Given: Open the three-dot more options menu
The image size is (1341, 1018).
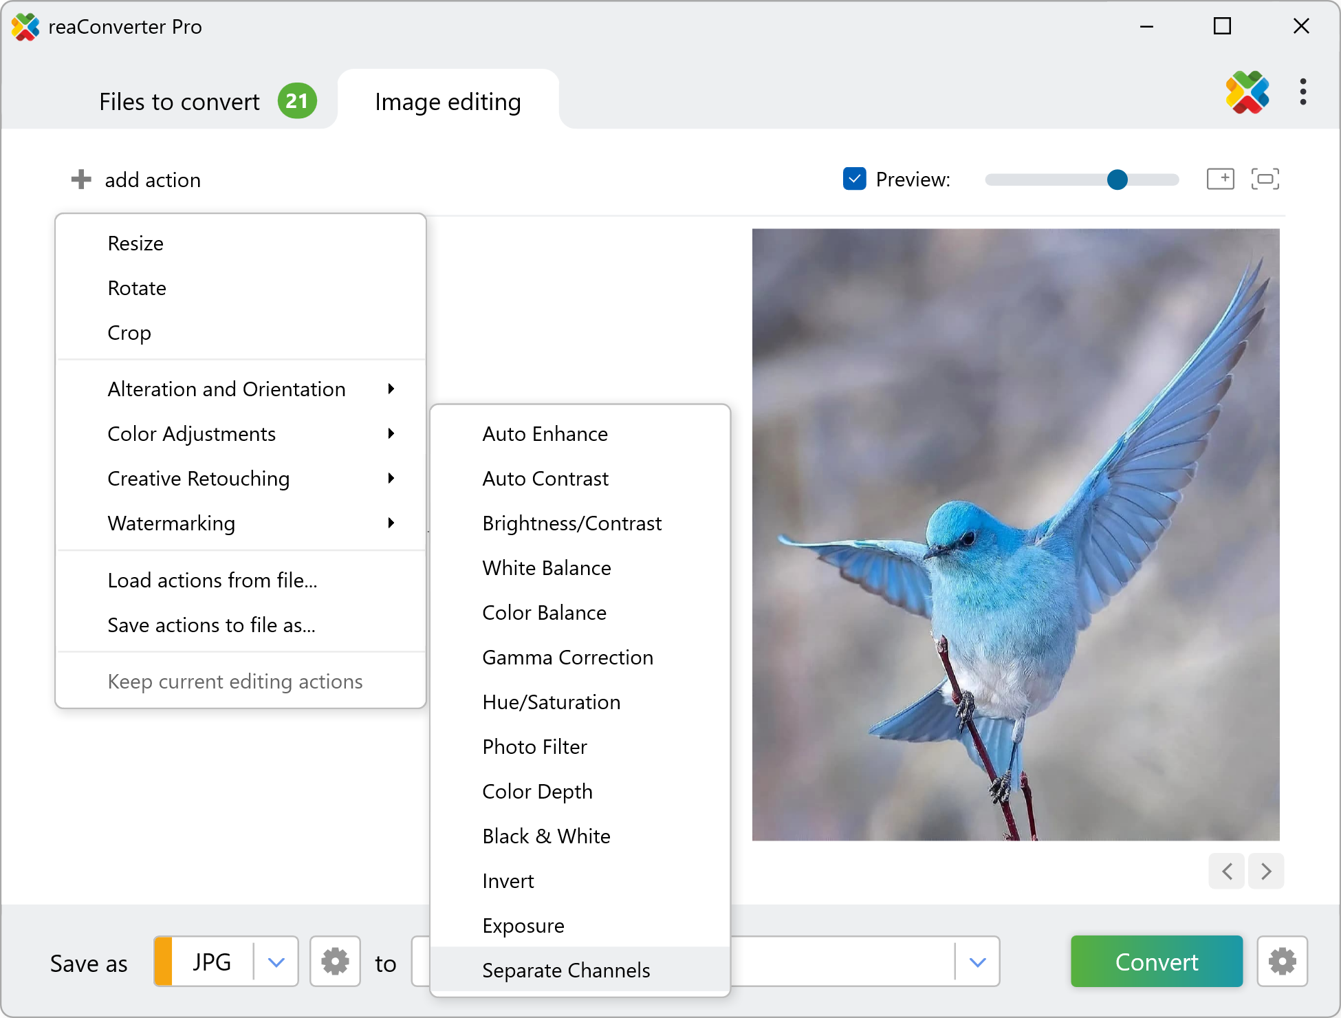Looking at the screenshot, I should pyautogui.click(x=1302, y=91).
